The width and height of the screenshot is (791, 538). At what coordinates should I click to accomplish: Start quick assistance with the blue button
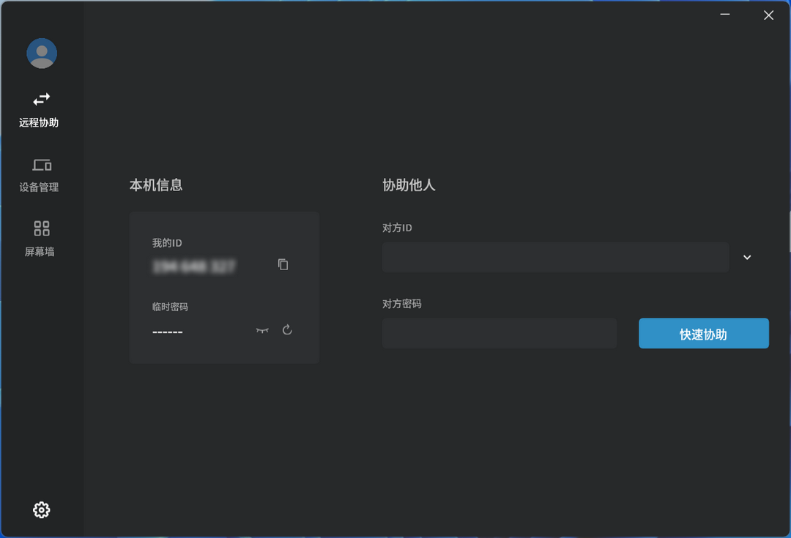pyautogui.click(x=703, y=333)
